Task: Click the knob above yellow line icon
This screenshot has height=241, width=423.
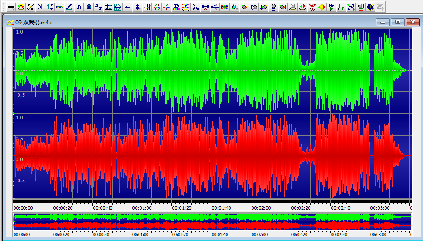Action: (293, 7)
